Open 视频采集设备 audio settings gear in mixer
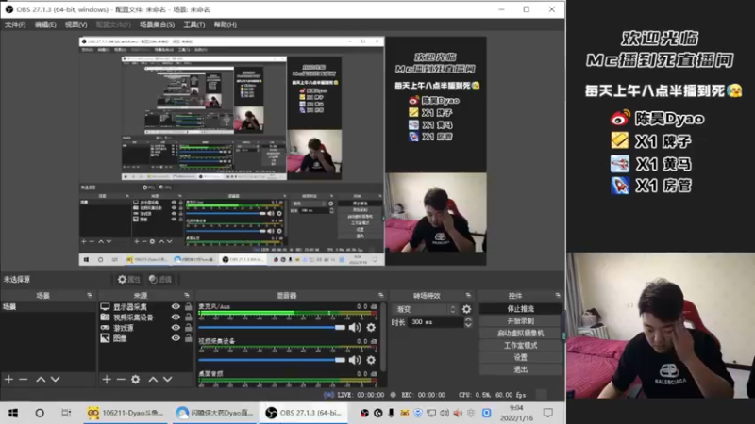Screen dimensions: 755x424 (371, 360)
